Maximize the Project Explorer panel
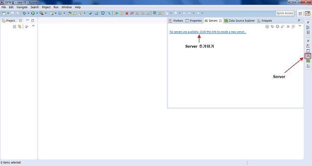 (x=33, y=20)
